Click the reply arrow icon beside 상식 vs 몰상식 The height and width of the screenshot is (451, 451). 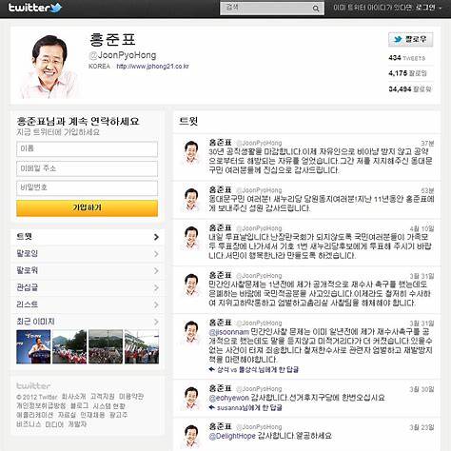click(212, 369)
